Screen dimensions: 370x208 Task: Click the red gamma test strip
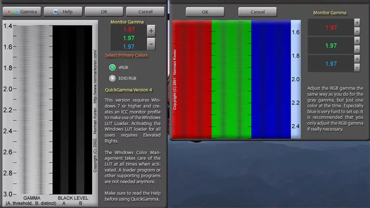[192, 79]
